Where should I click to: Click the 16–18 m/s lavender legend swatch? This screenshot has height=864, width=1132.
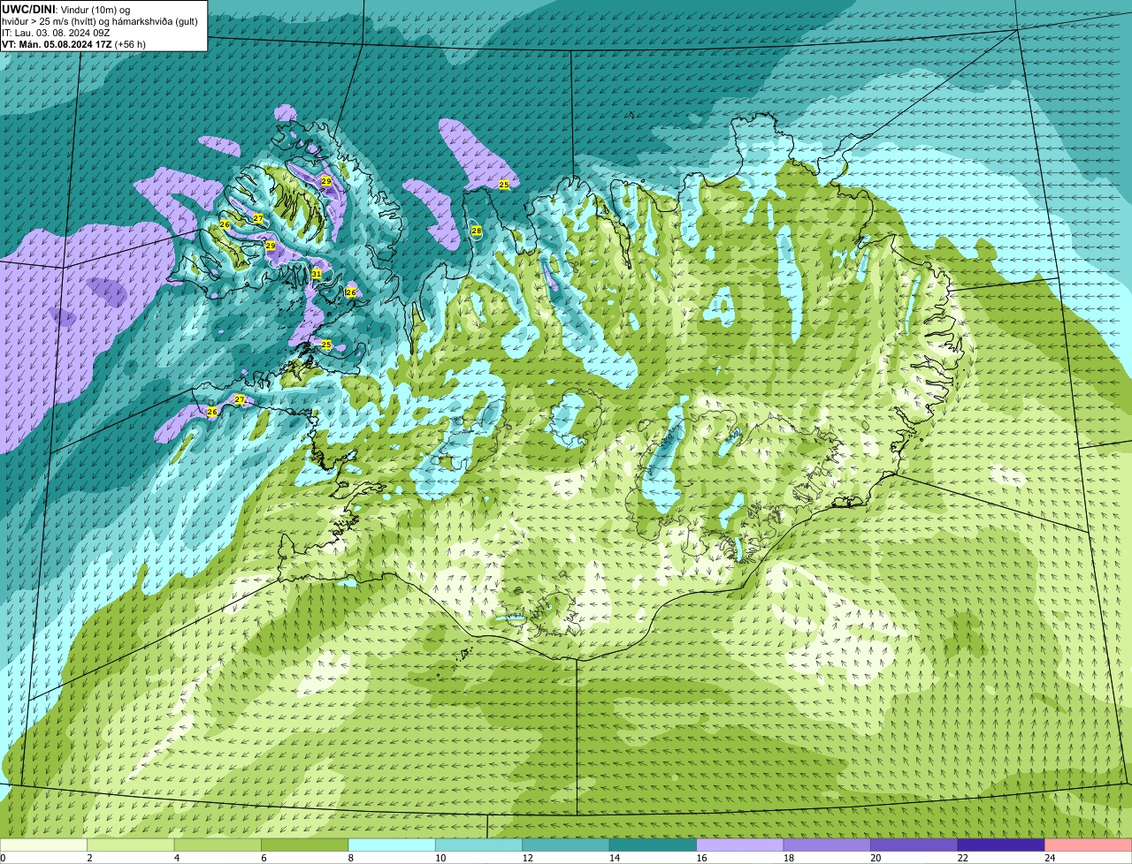740,845
